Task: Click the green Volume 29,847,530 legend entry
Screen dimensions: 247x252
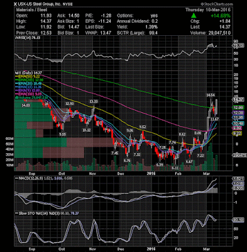Action: (x=31, y=98)
